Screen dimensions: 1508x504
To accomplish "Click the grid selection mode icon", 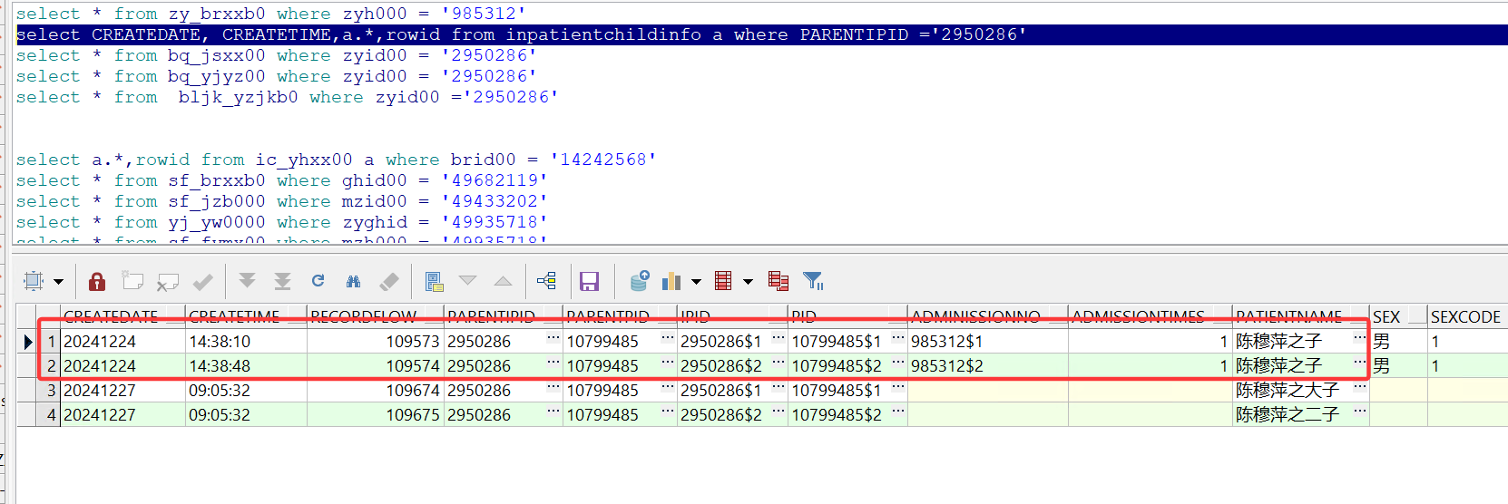I will point(34,281).
